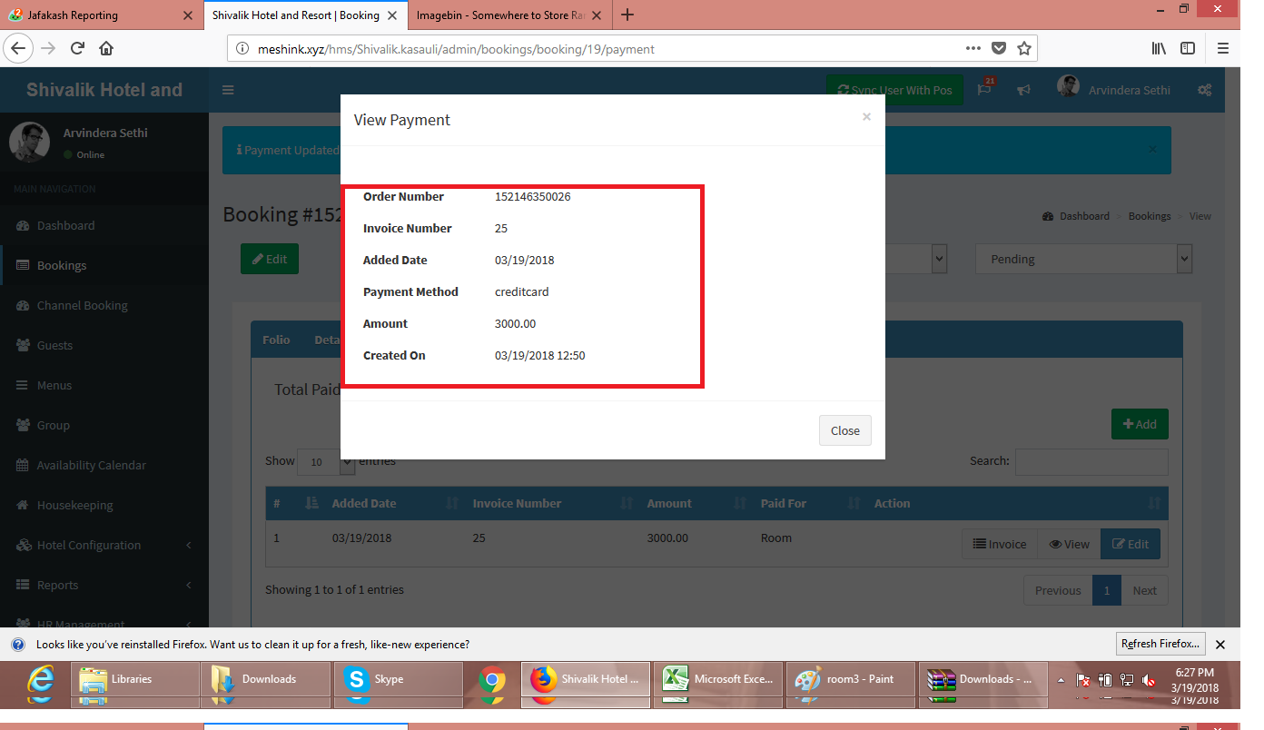This screenshot has height=730, width=1264.
Task: Click Sync User With Pos button
Action: coord(894,90)
